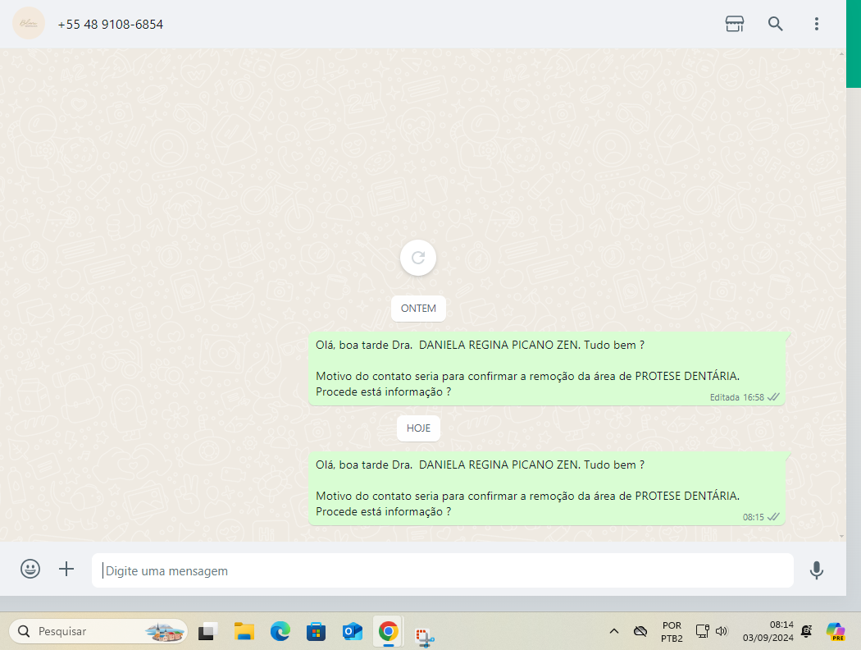This screenshot has height=650, width=861.
Task: Click the cloud sync tray icon
Action: click(x=640, y=631)
